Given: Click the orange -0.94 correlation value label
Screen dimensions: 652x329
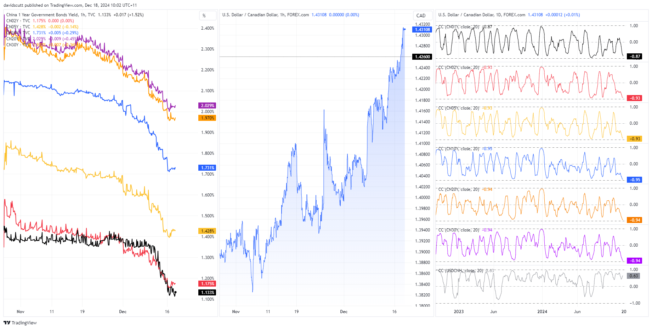Looking at the screenshot, I should point(634,220).
